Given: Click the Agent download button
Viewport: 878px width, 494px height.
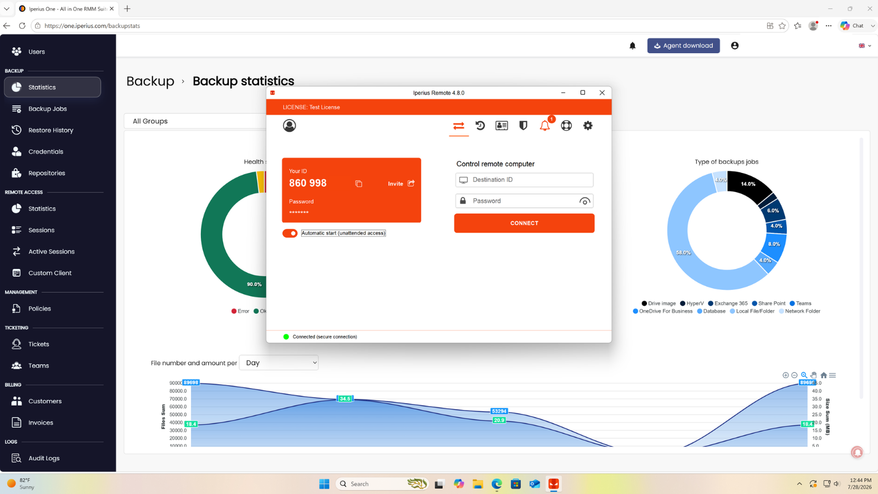Looking at the screenshot, I should click(683, 46).
